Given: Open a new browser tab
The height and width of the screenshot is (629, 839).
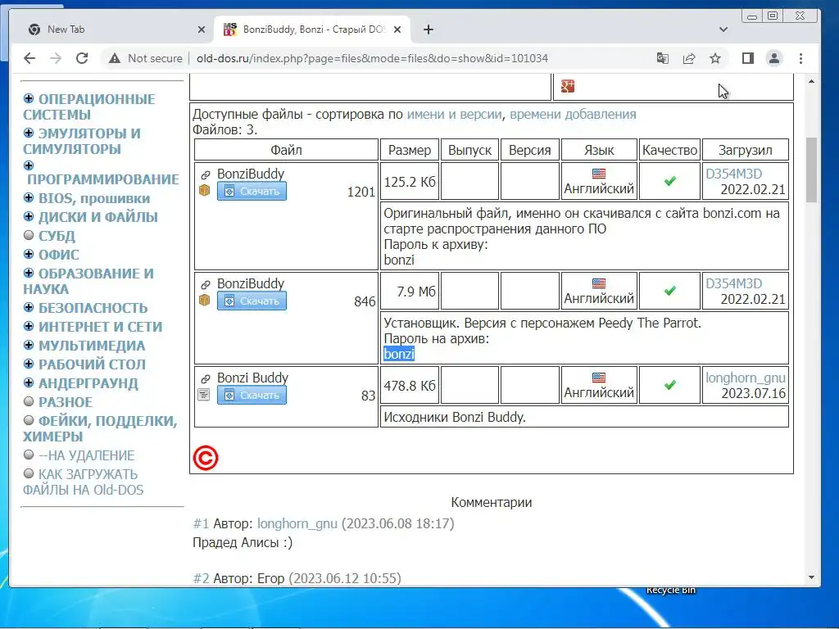Looking at the screenshot, I should coord(428,29).
